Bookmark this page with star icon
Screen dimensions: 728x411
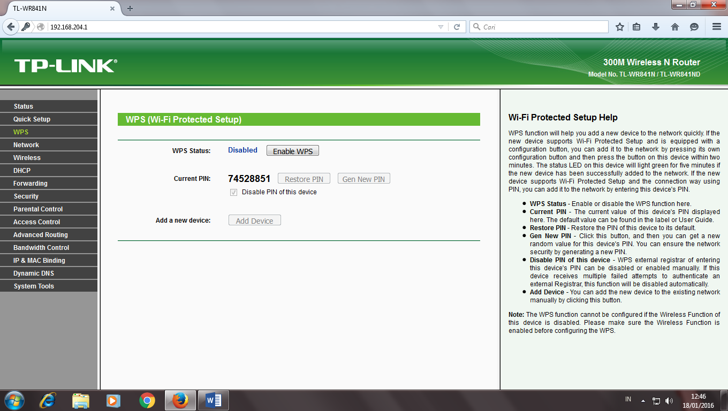620,27
